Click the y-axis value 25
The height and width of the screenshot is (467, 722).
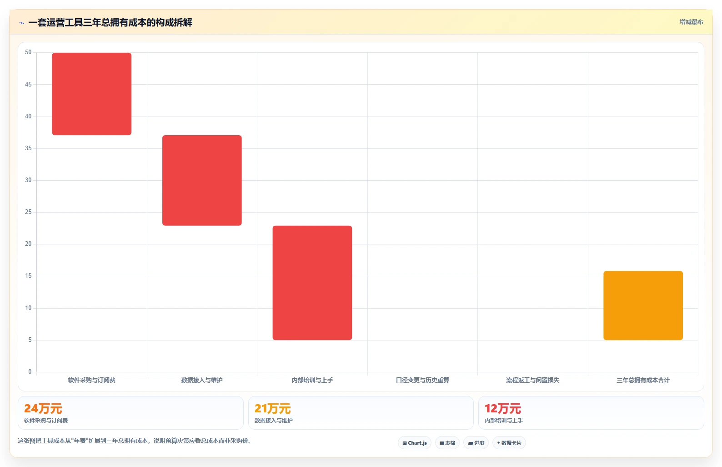click(28, 212)
